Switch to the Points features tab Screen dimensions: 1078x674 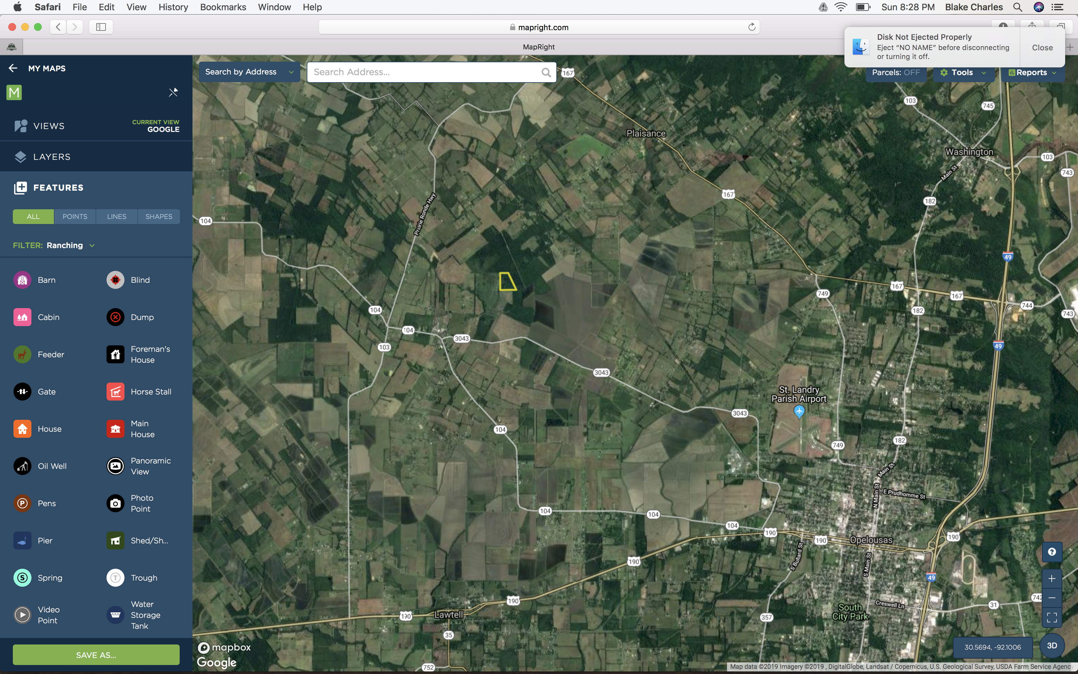(x=75, y=217)
